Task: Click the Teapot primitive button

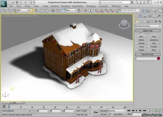Action: click(141, 50)
